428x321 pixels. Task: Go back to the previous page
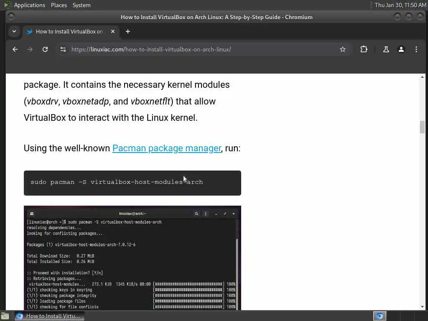pyautogui.click(x=15, y=49)
